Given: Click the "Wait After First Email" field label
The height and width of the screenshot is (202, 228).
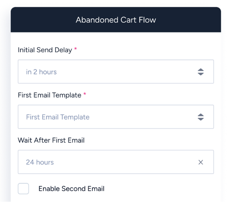Looking at the screenshot, I should point(51,140).
